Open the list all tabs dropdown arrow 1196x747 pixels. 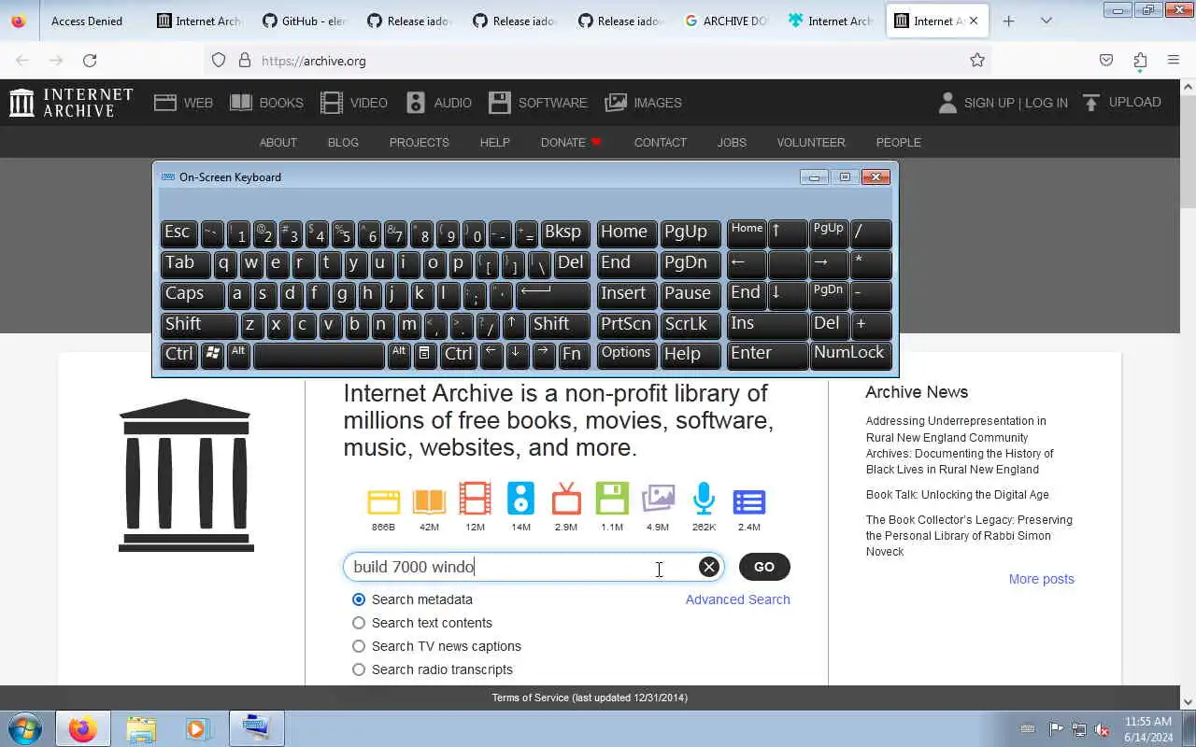1046,21
